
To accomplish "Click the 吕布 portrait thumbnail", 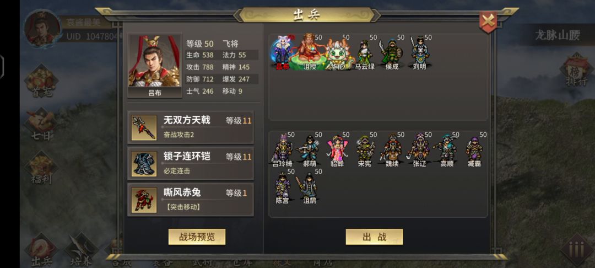I will tap(155, 66).
